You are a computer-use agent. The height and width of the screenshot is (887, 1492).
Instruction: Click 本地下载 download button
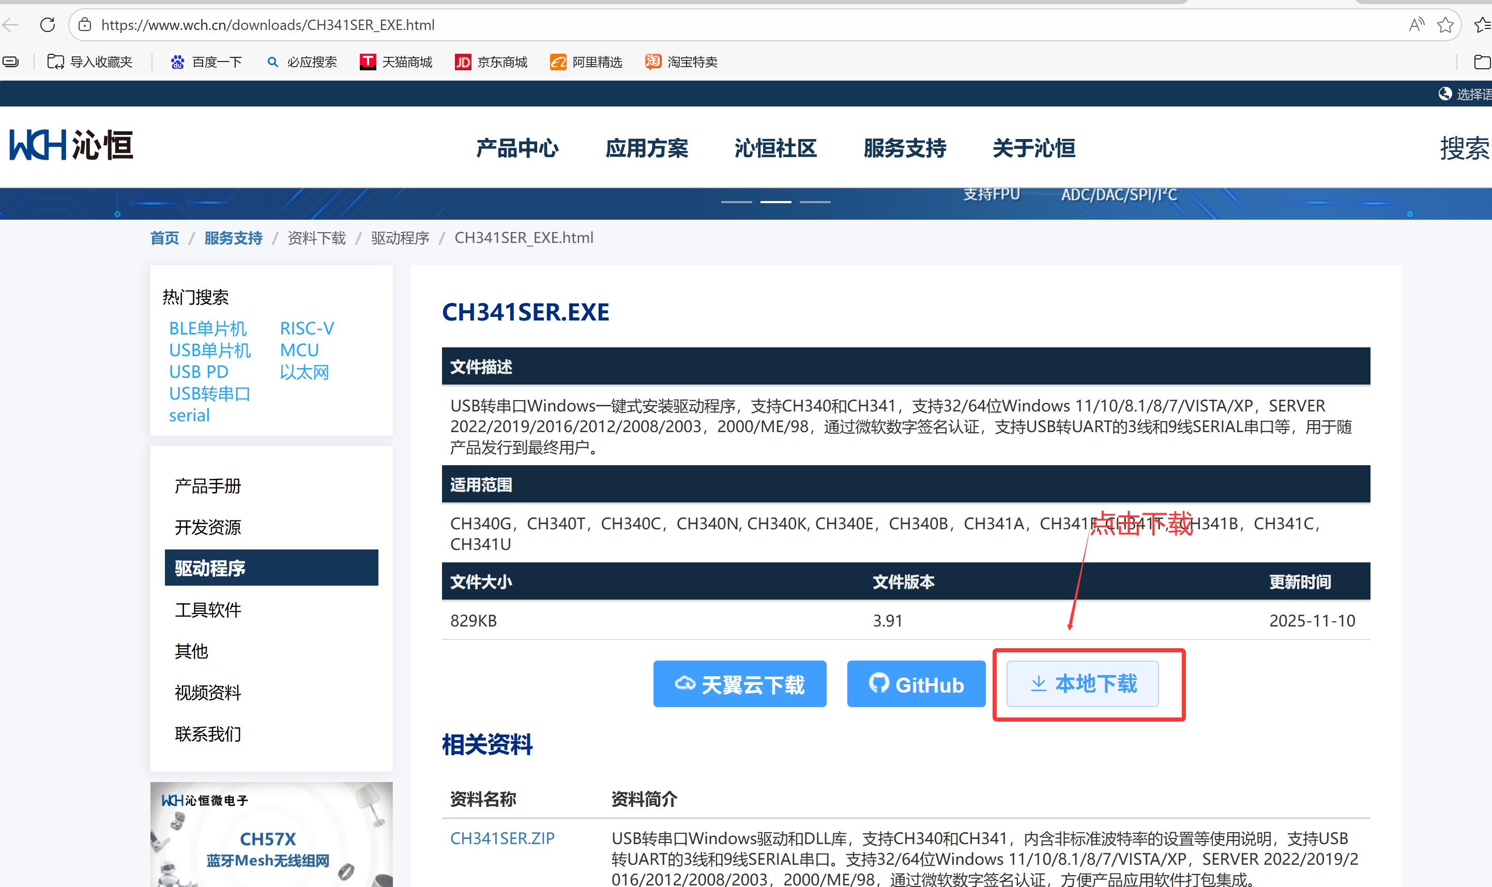(x=1083, y=684)
